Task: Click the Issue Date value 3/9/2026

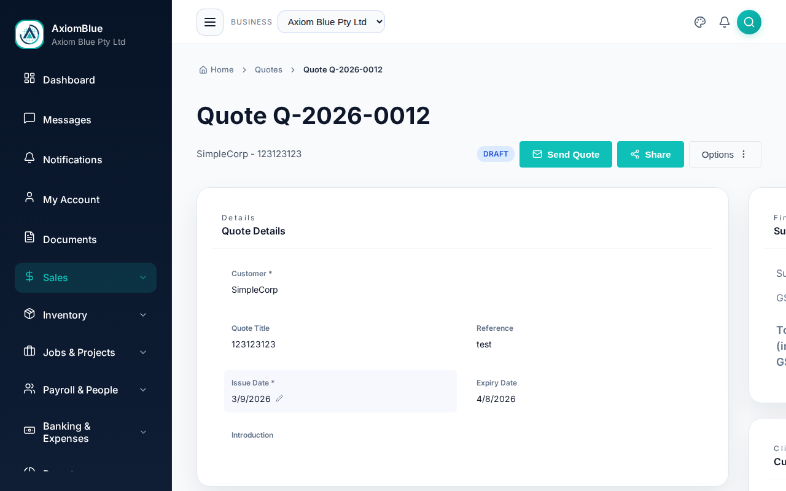Action: coord(251,399)
